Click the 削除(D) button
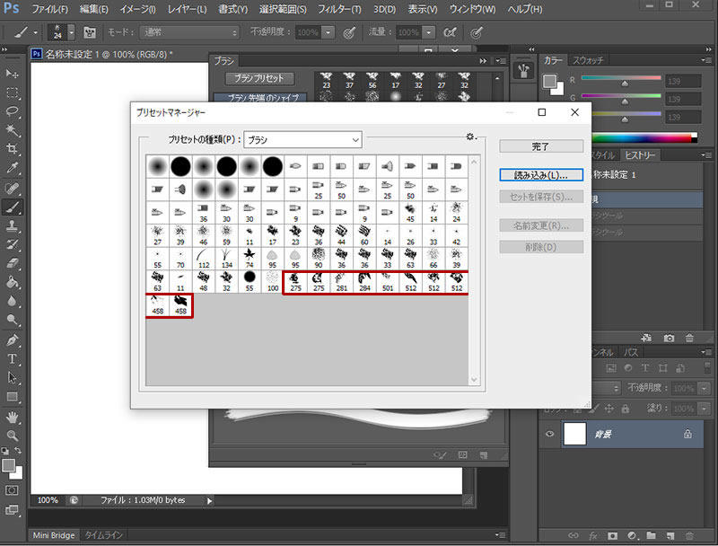Screen dimensions: 718x546 (541, 247)
